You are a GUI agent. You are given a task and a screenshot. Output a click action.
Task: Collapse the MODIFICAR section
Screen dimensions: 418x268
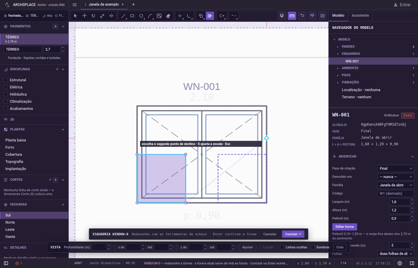click(412, 157)
